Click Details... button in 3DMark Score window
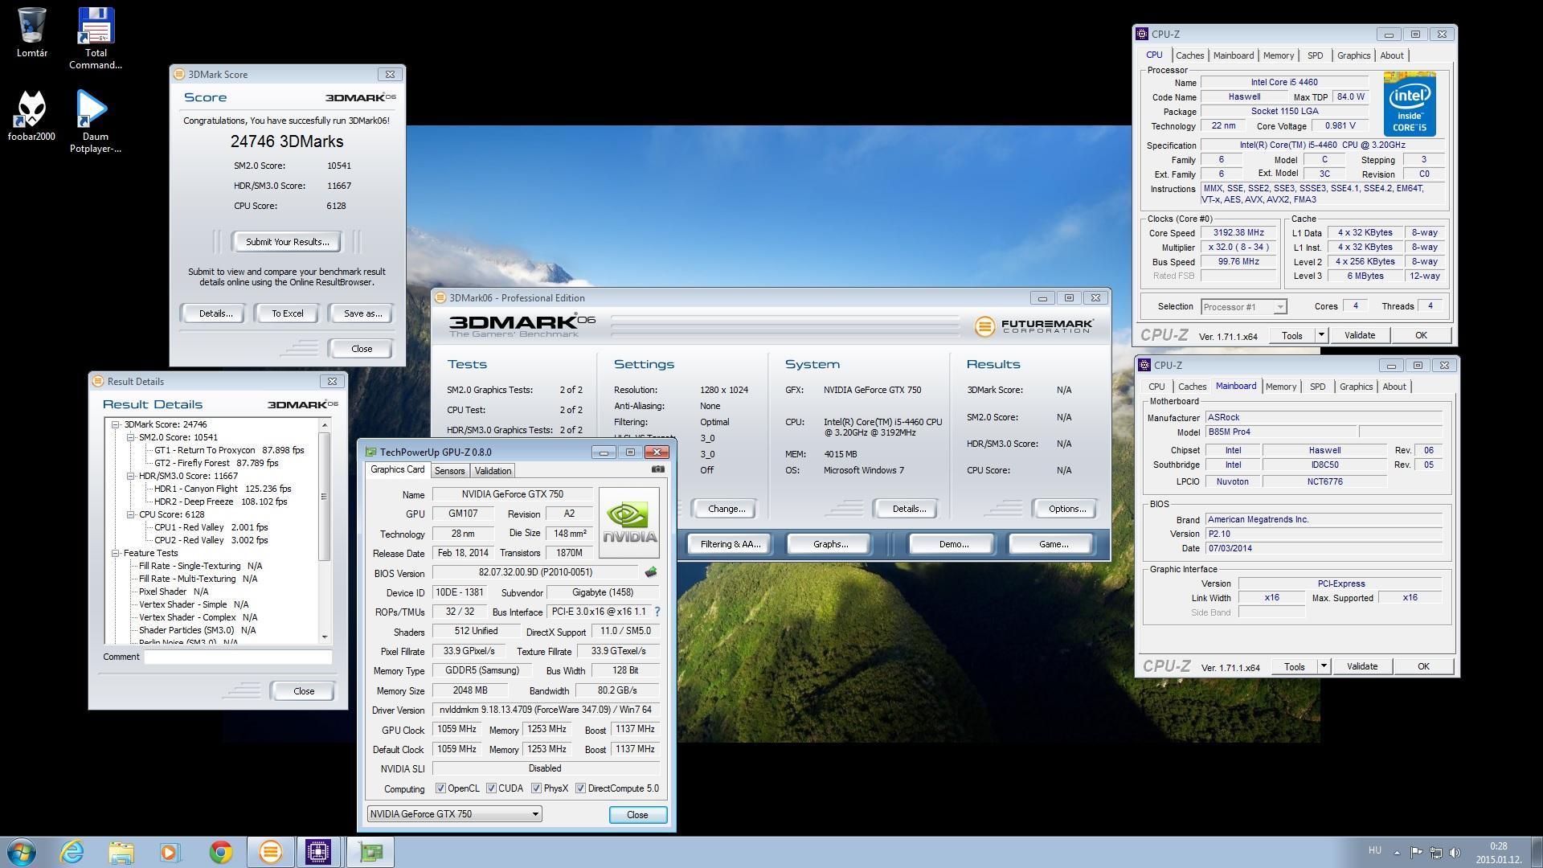The width and height of the screenshot is (1543, 868). [215, 313]
